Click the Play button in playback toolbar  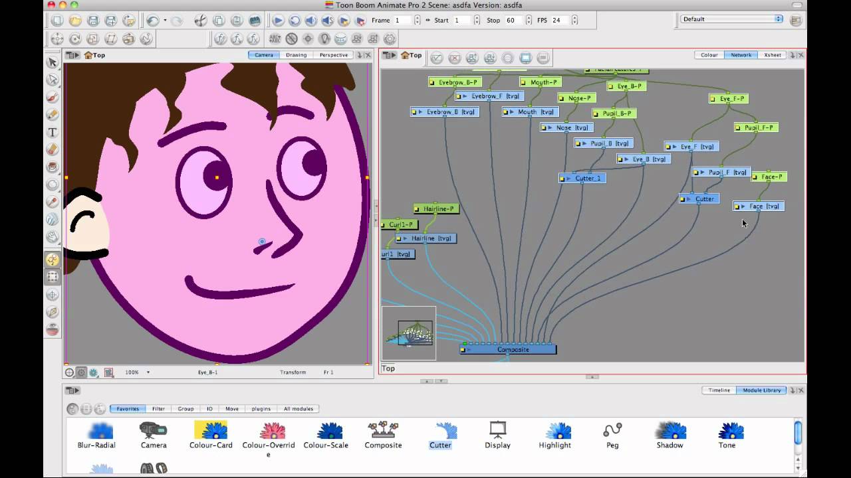(x=279, y=21)
